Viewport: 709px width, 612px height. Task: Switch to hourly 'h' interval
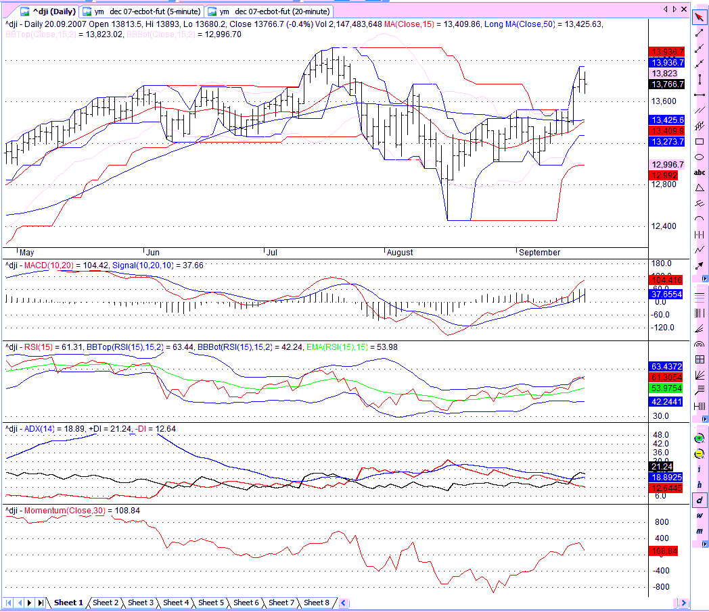[700, 485]
